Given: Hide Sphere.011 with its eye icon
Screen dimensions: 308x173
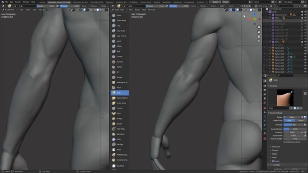Looking at the screenshot, I should point(305,48).
